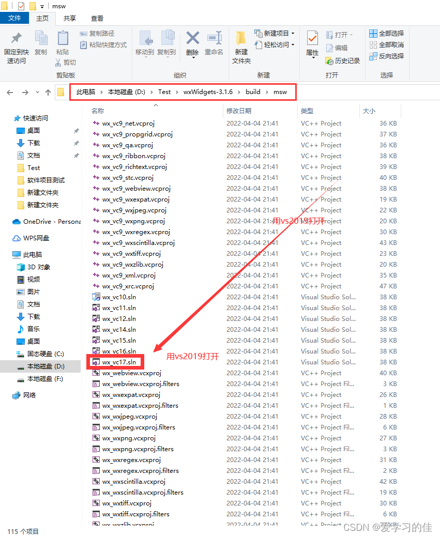
Task: Sort by the 修改日期 column header
Action: (239, 111)
